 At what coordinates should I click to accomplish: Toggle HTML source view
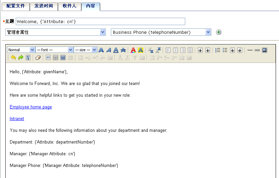(48, 58)
